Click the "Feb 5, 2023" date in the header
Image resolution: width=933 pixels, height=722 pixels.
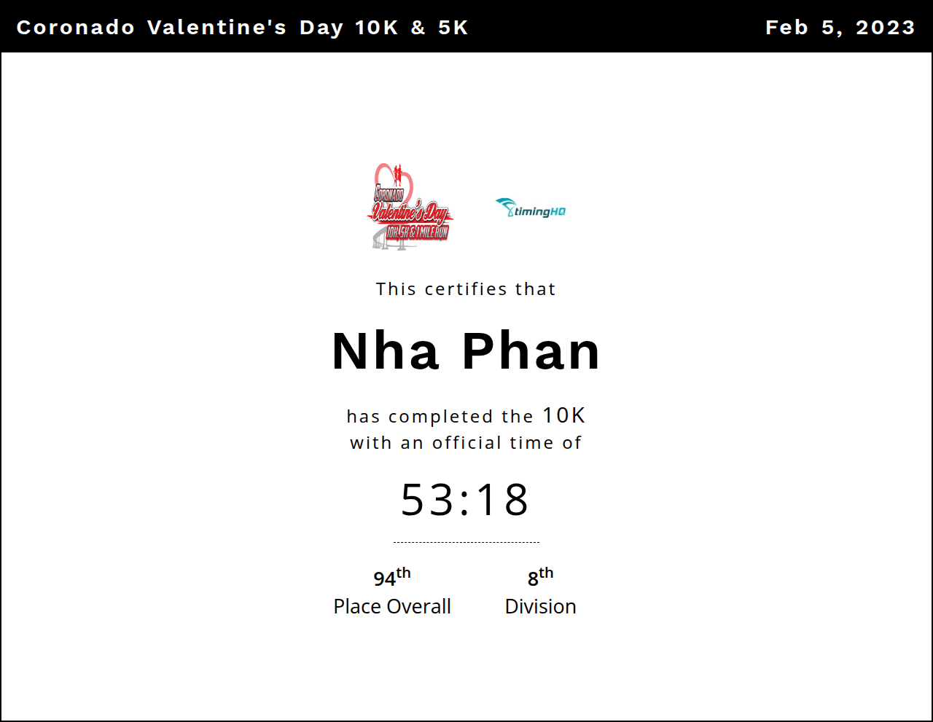tap(840, 28)
